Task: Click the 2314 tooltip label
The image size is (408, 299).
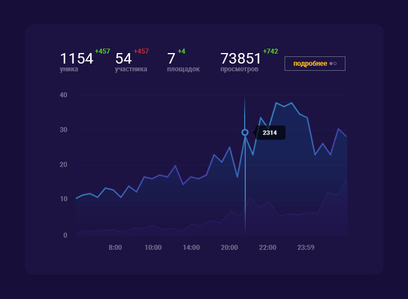Action: coord(270,133)
